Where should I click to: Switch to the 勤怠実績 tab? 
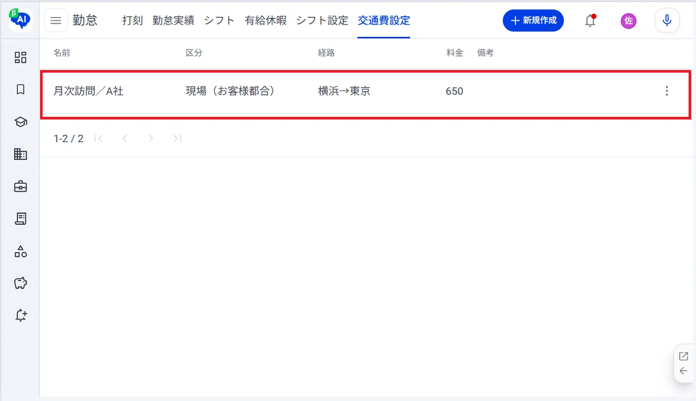point(173,21)
